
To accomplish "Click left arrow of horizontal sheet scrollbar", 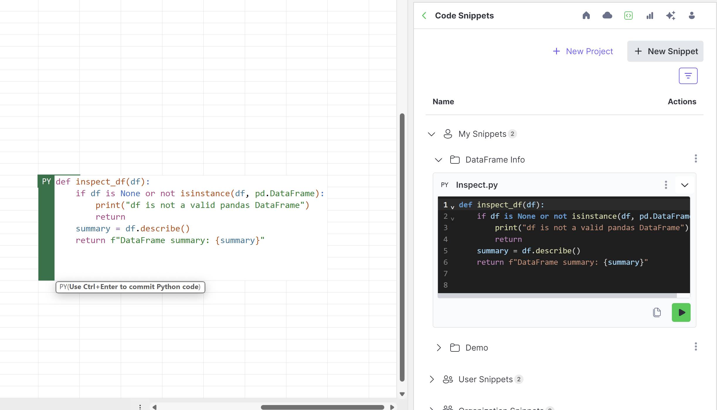I will coord(154,407).
